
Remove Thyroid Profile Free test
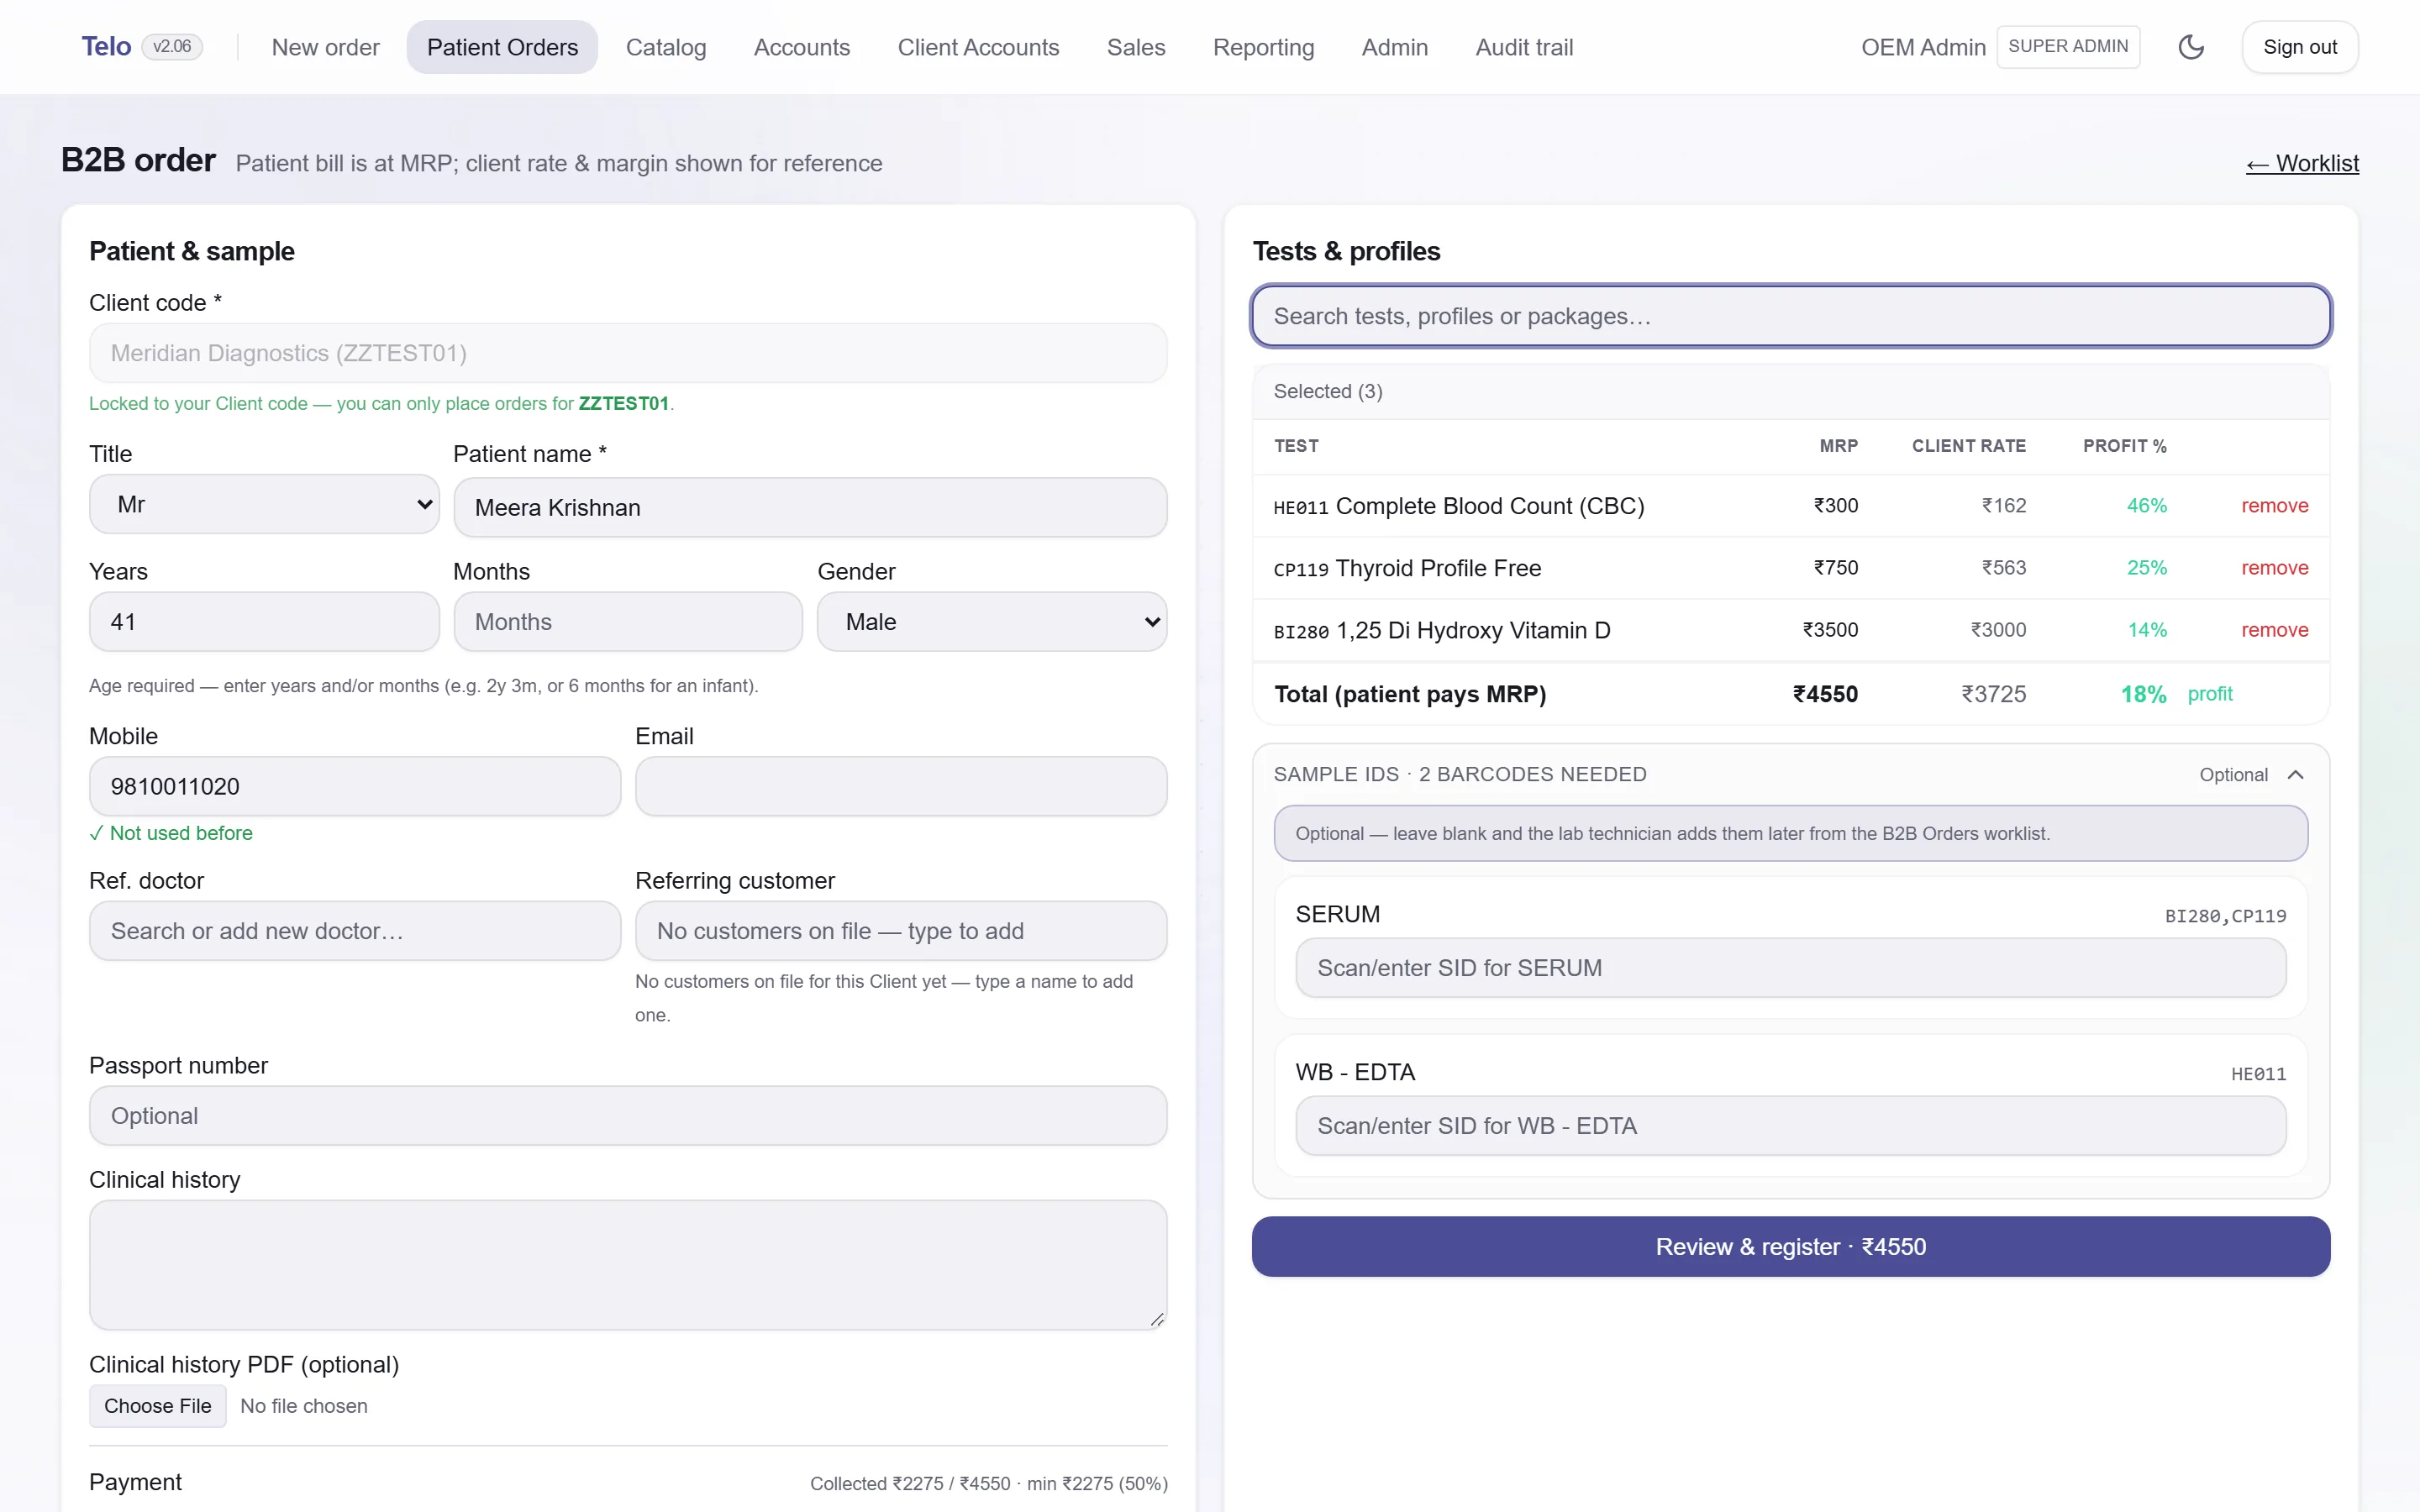point(2274,568)
